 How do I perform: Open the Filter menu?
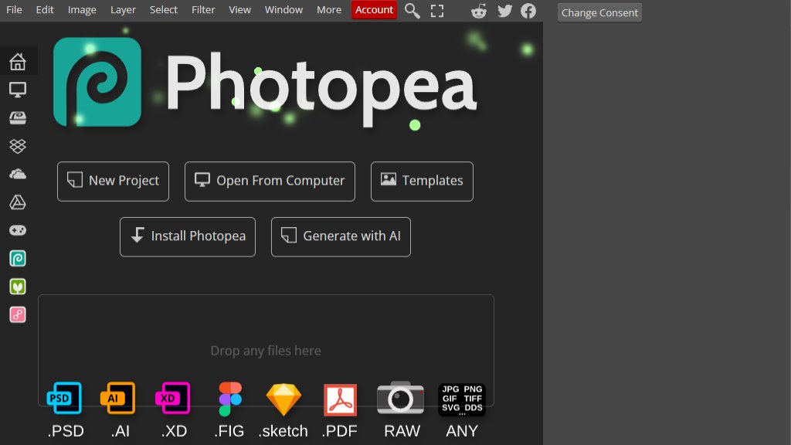coord(202,9)
